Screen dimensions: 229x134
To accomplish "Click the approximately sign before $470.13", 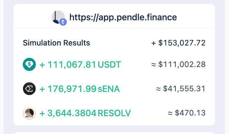I will pos(170,113).
